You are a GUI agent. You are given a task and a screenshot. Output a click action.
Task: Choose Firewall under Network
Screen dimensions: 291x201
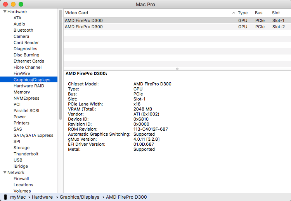coord(21,179)
